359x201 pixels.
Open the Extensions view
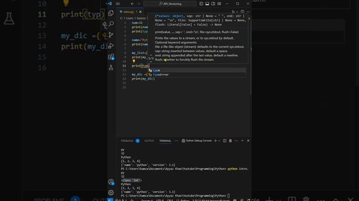click(x=111, y=56)
